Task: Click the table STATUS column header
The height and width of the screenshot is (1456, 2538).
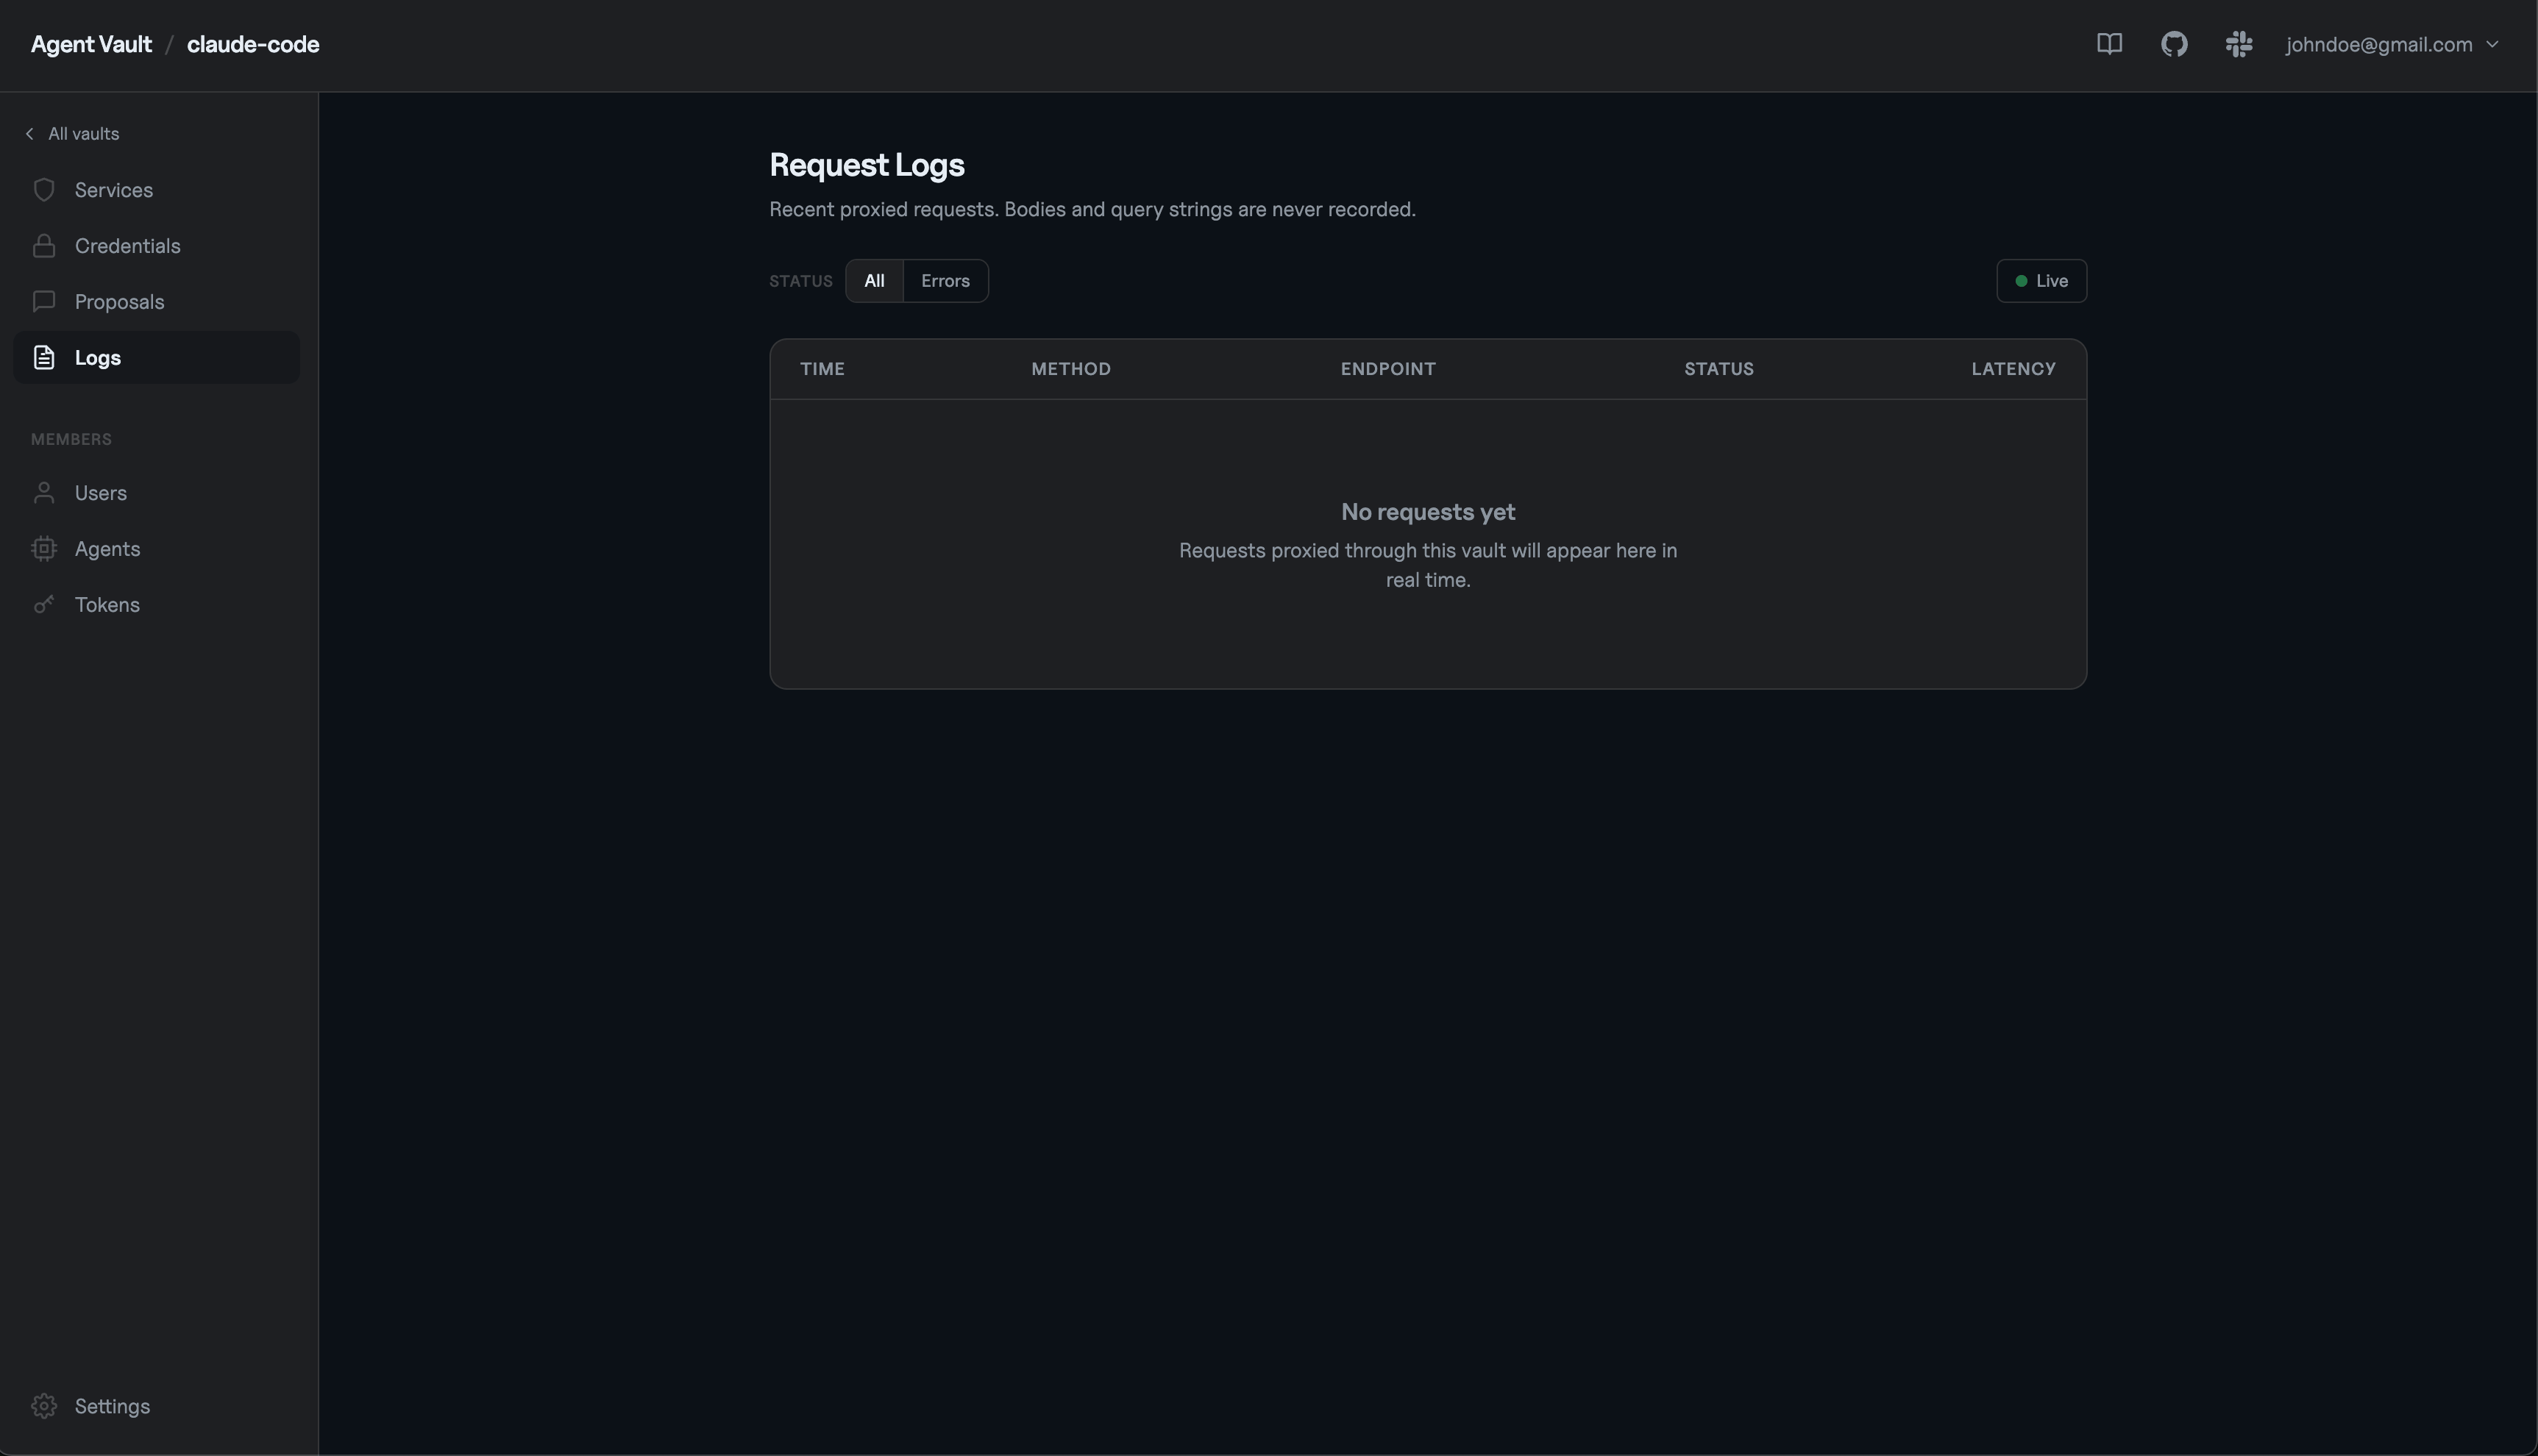Action: click(1718, 369)
